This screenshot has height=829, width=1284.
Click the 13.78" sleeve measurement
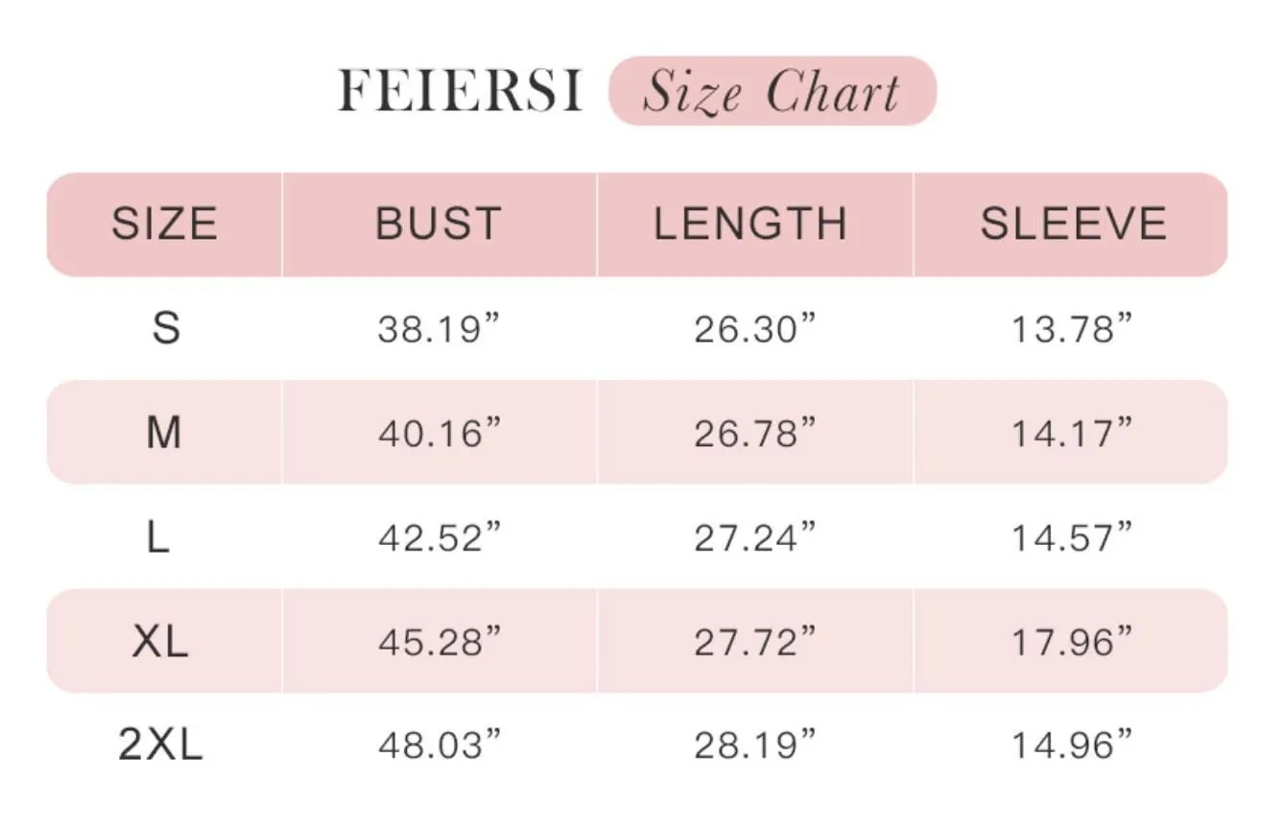tap(1073, 330)
